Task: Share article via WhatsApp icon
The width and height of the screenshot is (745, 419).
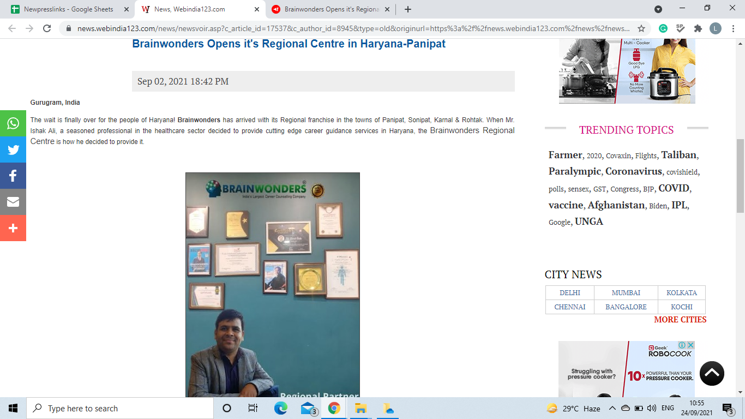Action: [13, 123]
